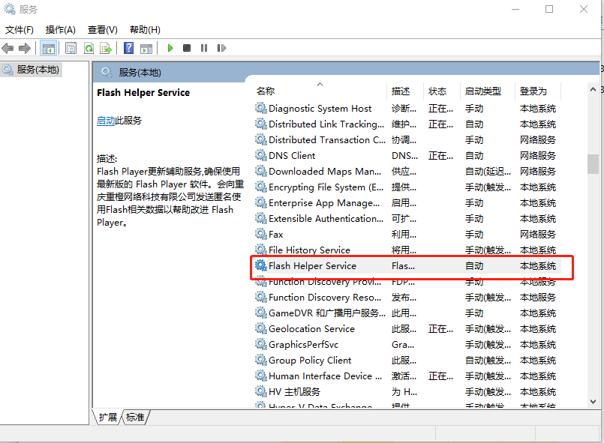Click the 自动 startup type of Flash Helper Service

click(x=474, y=266)
